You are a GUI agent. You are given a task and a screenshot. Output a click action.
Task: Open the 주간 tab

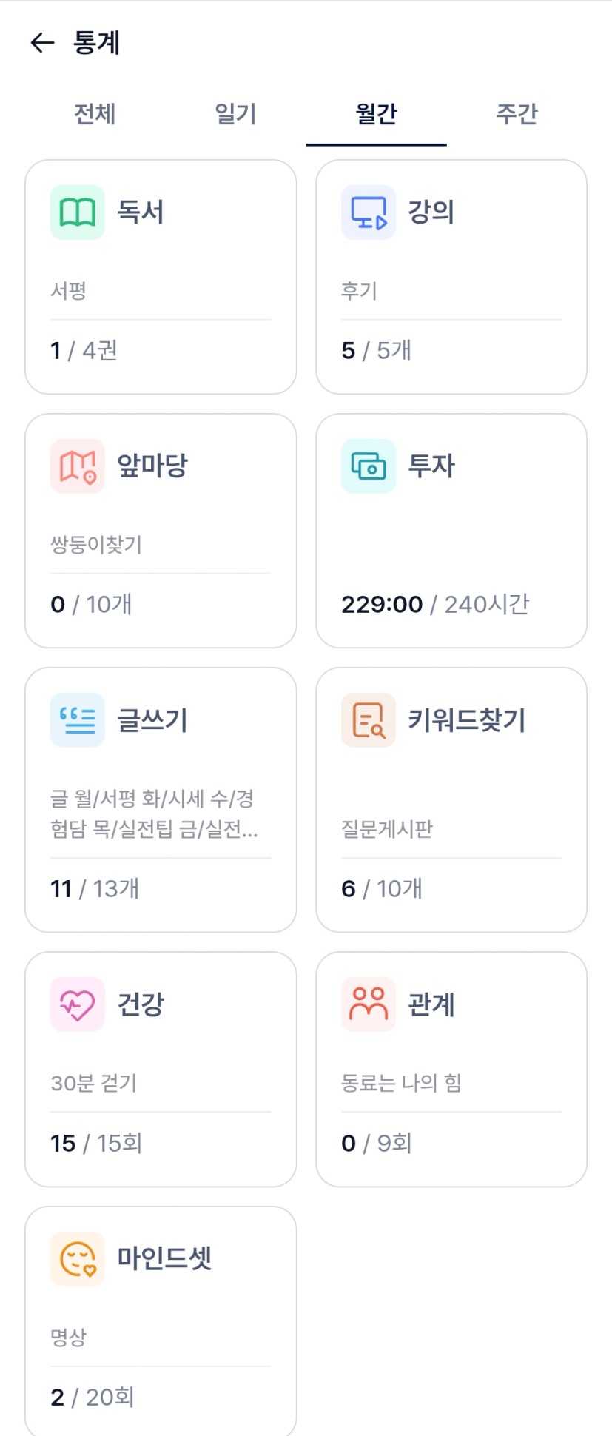coord(517,114)
